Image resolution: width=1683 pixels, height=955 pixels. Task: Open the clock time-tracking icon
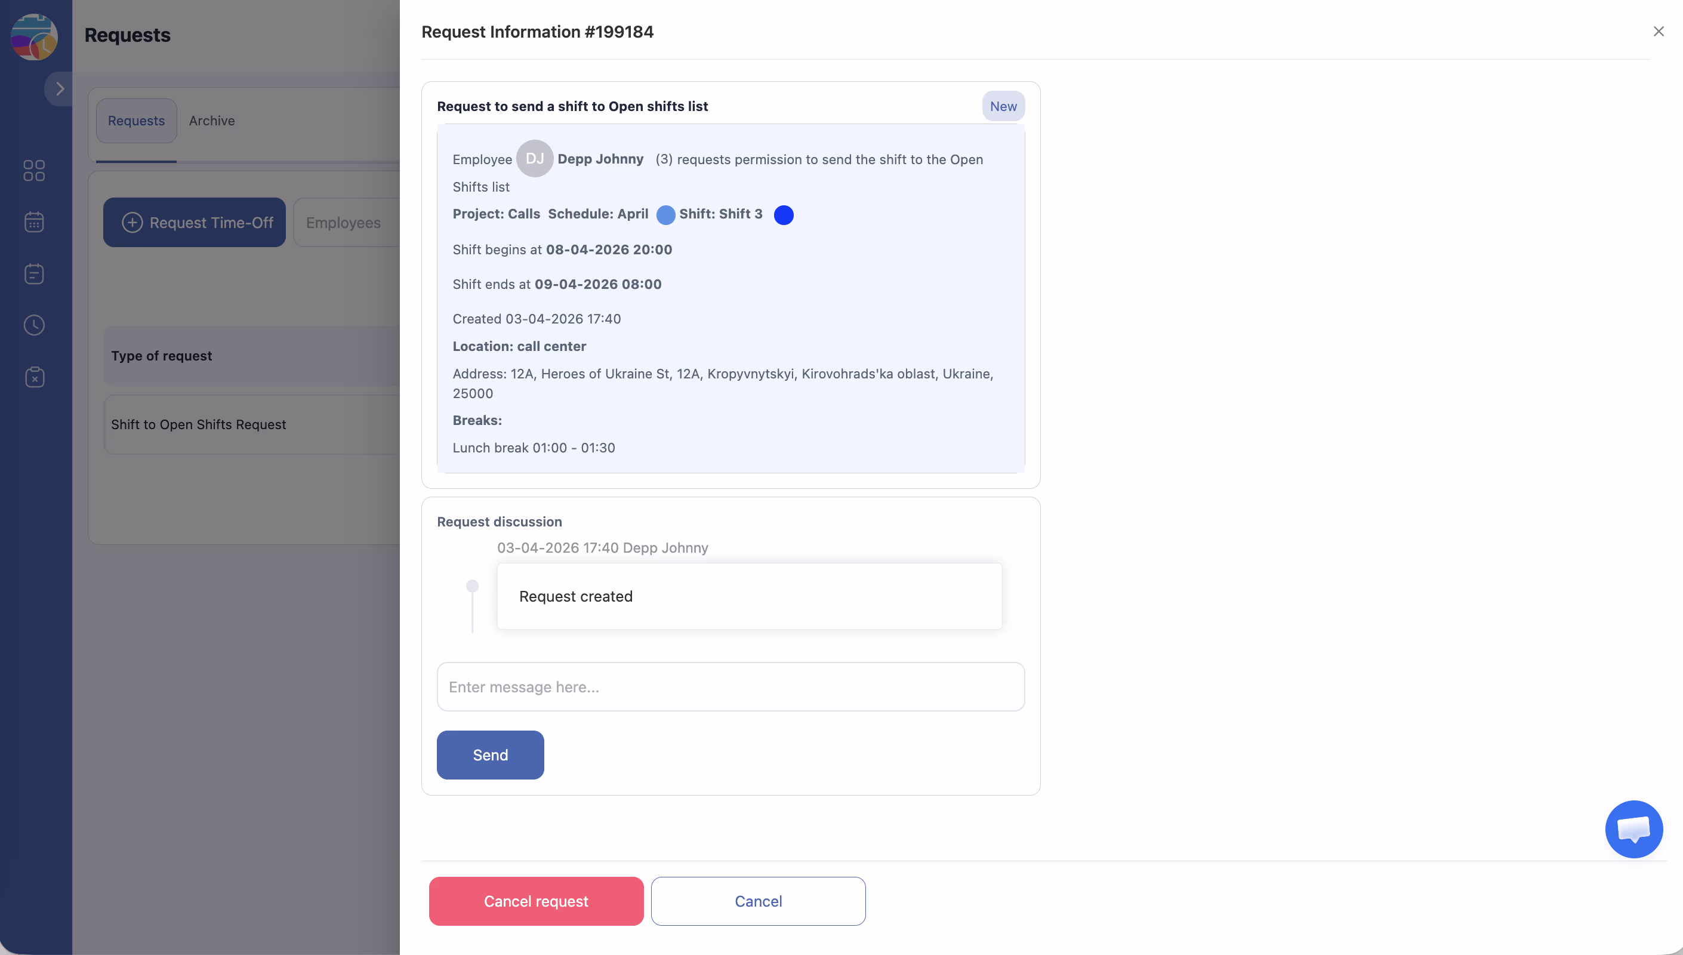click(34, 325)
